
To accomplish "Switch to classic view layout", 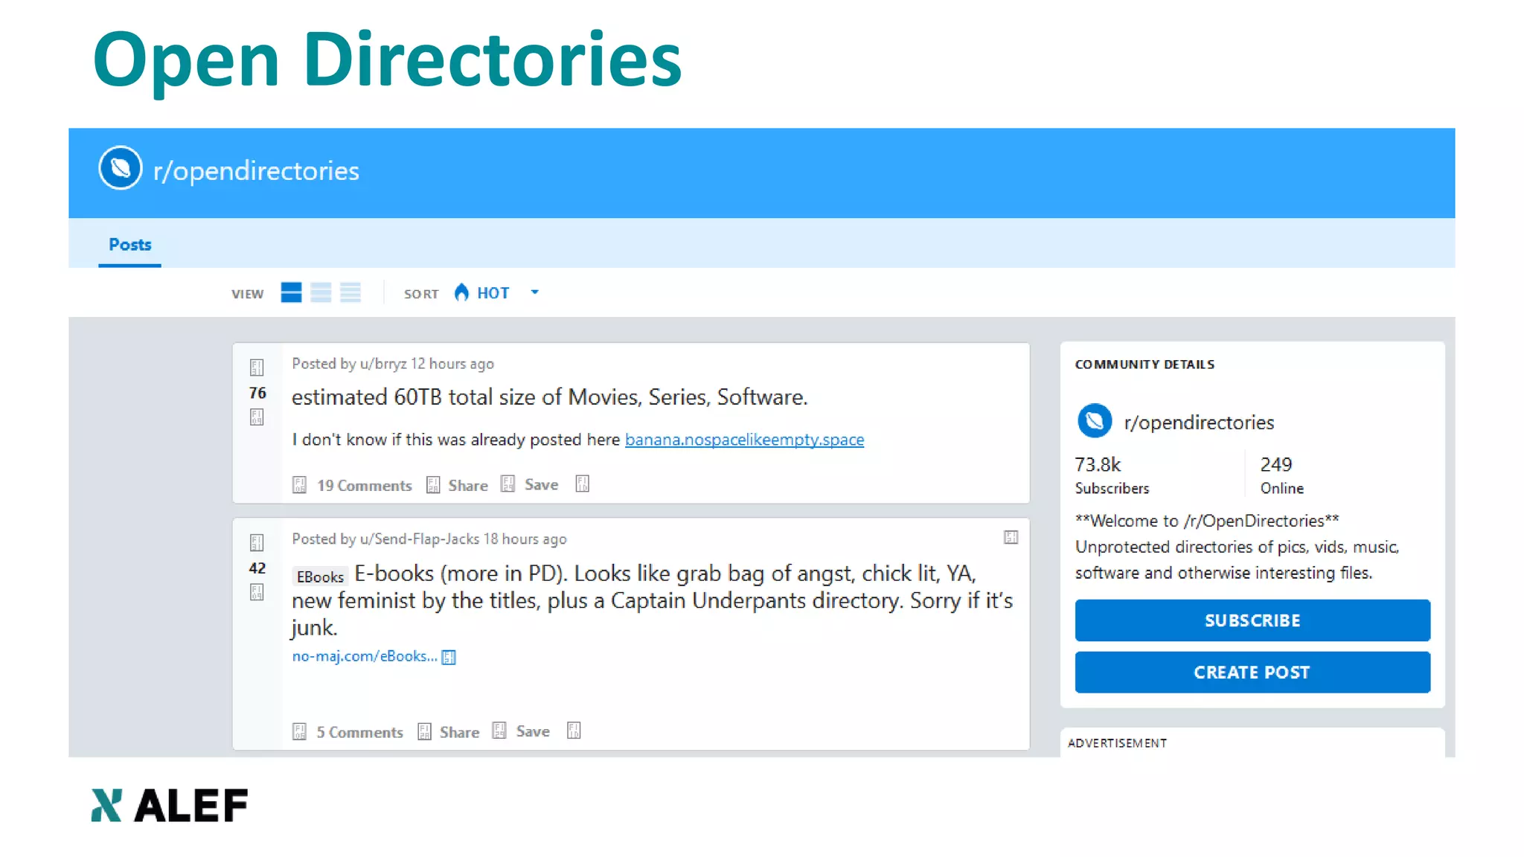I will [x=321, y=293].
